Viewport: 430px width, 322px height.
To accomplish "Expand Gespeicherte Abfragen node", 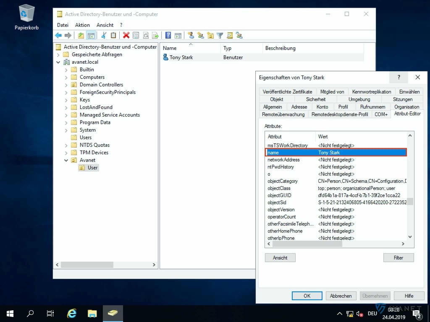I will pos(58,55).
